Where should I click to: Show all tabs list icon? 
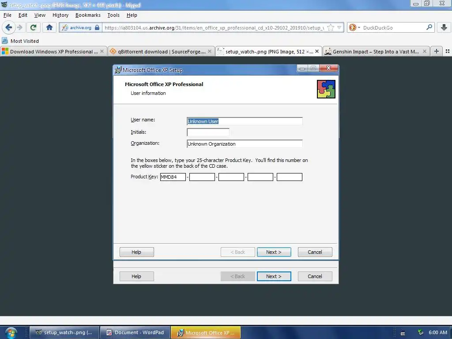click(x=448, y=51)
